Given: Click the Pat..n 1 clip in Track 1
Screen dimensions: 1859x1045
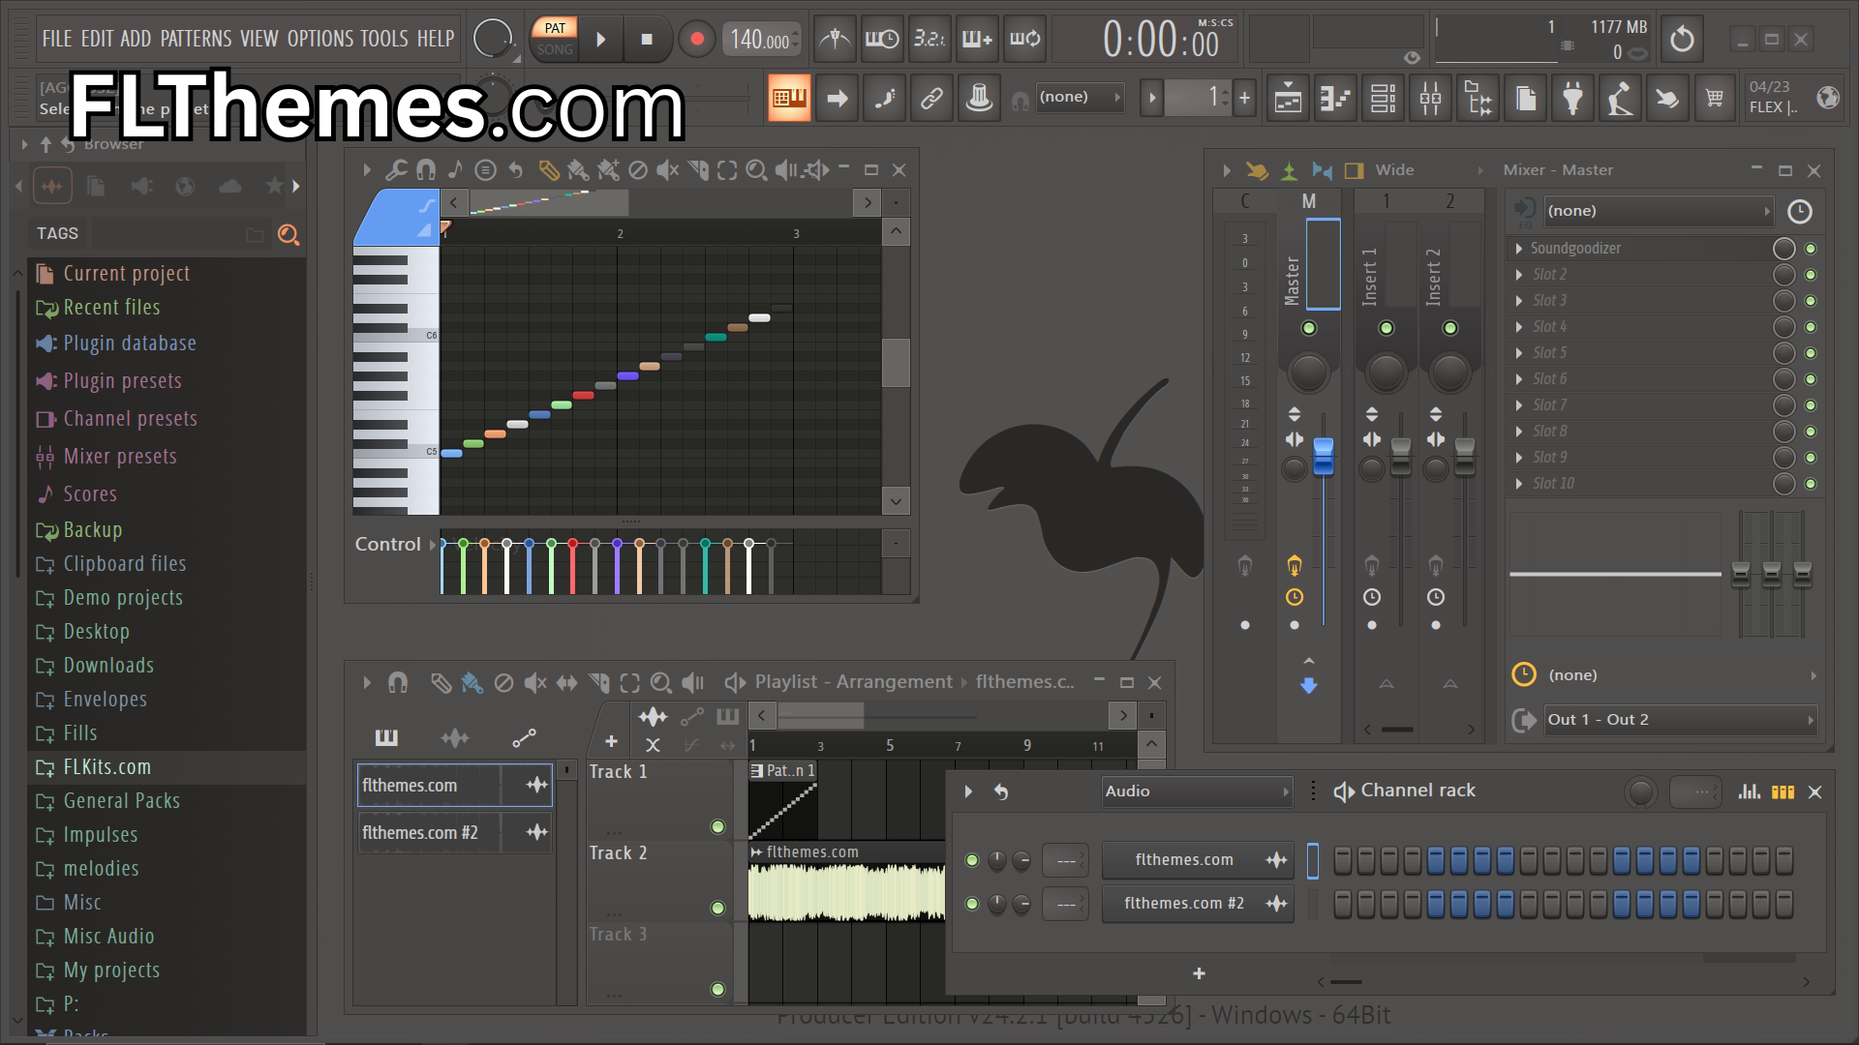Looking at the screenshot, I should 782,799.
